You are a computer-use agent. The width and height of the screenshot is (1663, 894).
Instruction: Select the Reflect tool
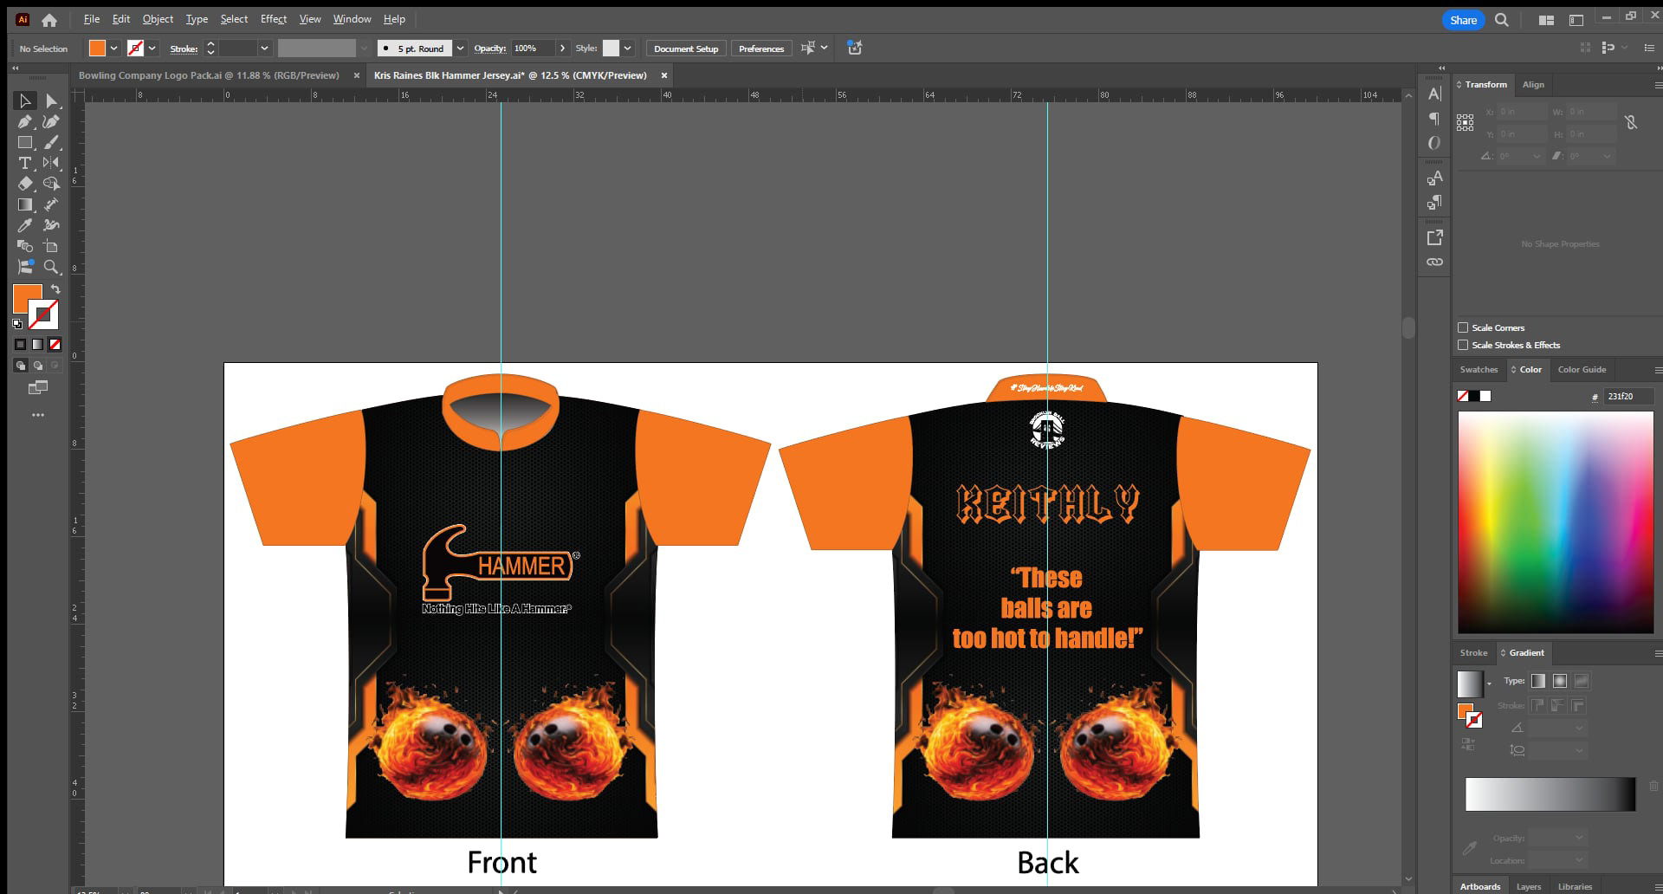tap(51, 163)
